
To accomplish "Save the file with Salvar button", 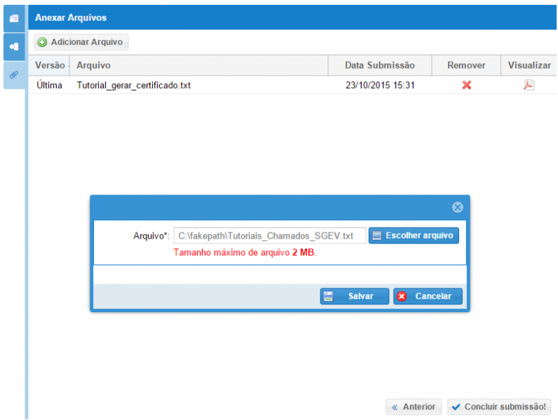I will point(355,296).
